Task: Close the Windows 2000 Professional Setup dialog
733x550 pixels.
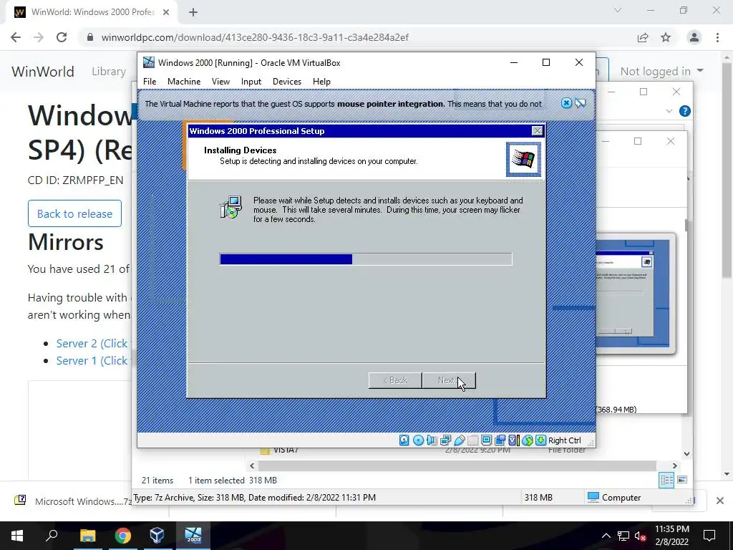Action: 537,131
